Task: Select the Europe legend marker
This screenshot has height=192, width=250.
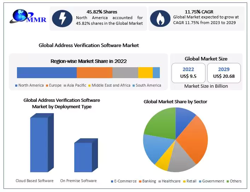Action: 47,86
